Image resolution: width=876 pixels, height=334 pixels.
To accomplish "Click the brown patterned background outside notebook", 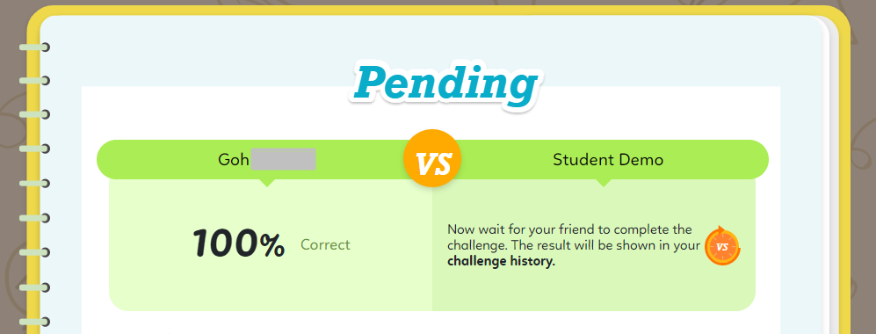I will [x=12, y=168].
